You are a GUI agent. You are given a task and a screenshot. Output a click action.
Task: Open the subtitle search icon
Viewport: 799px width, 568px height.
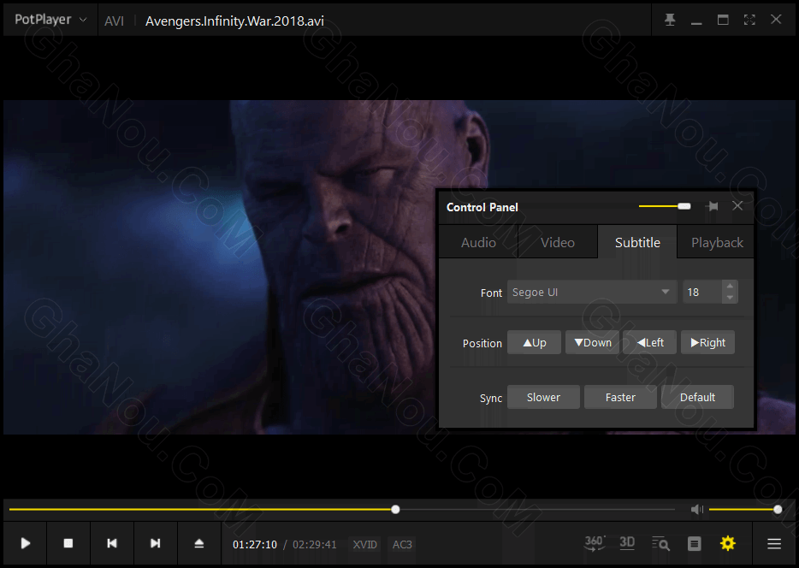(661, 543)
